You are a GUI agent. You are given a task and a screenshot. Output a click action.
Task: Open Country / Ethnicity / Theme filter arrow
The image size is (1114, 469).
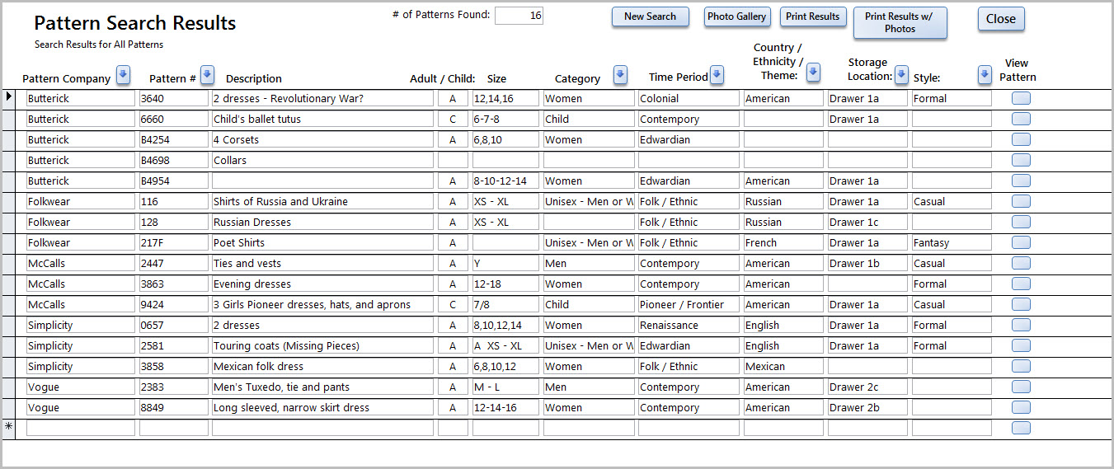(x=813, y=73)
